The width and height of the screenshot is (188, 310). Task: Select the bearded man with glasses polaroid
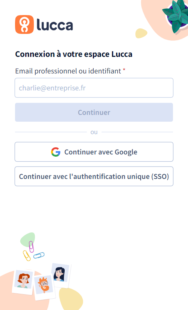click(x=45, y=287)
